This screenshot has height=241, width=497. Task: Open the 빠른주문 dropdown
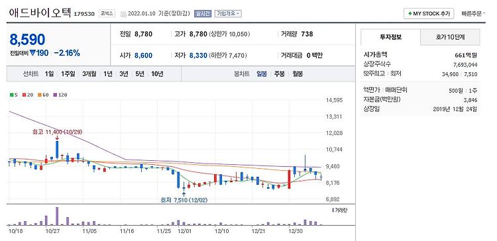pos(474,14)
